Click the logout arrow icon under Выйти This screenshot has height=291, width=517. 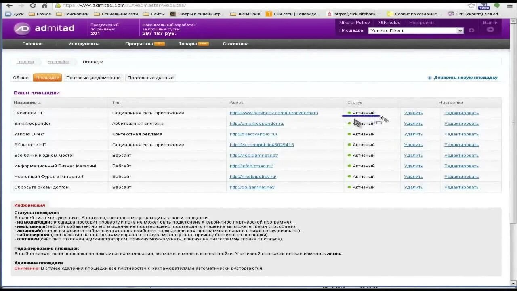pyautogui.click(x=490, y=30)
